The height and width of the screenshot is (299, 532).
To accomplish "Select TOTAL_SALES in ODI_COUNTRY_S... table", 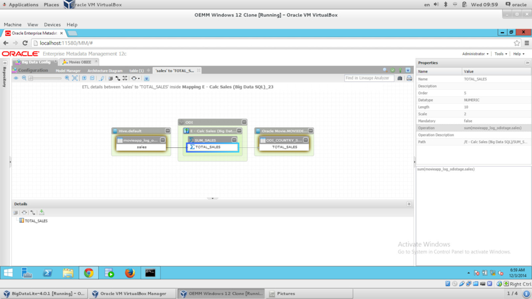I will pos(284,147).
